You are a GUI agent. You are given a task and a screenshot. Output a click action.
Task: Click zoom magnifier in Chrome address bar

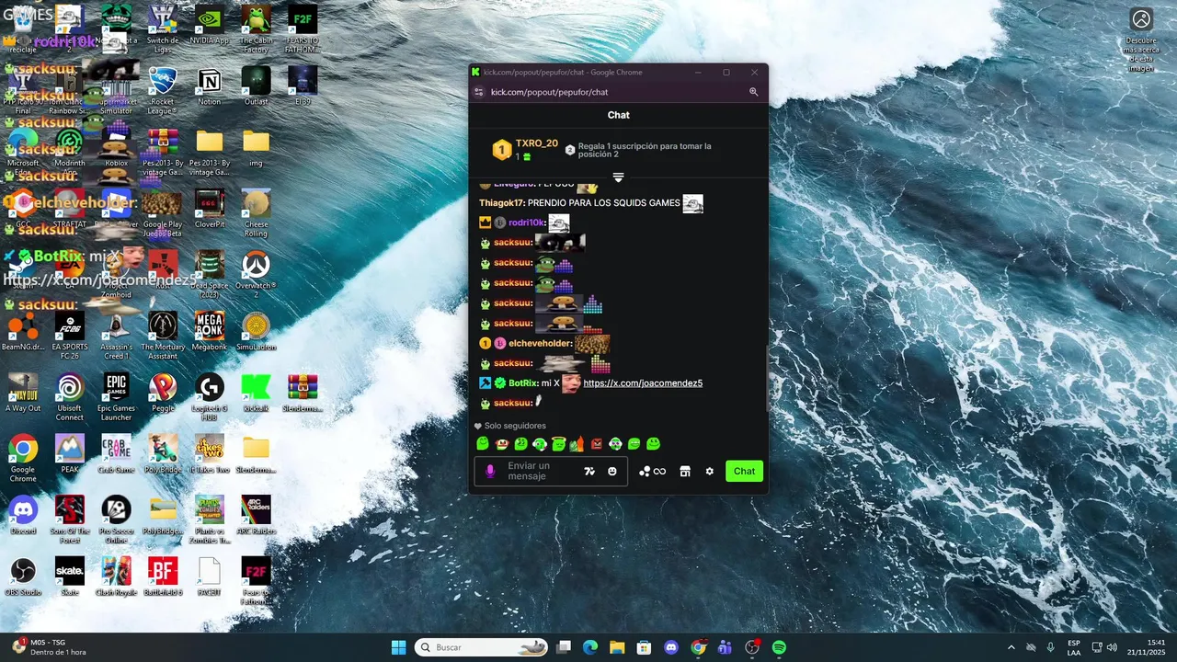tap(753, 92)
